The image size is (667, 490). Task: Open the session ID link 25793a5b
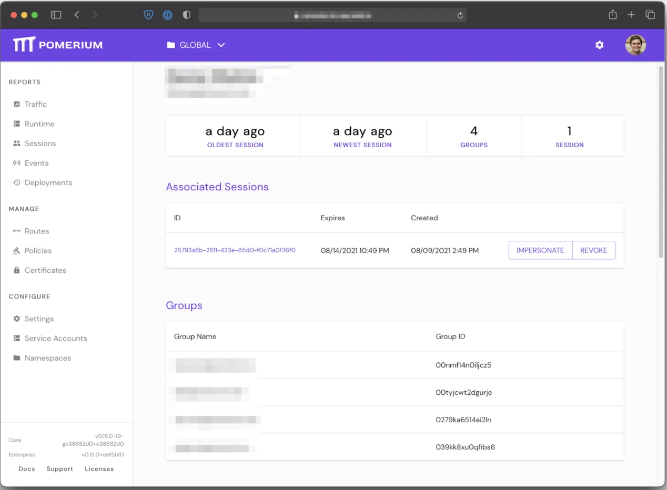pos(235,251)
